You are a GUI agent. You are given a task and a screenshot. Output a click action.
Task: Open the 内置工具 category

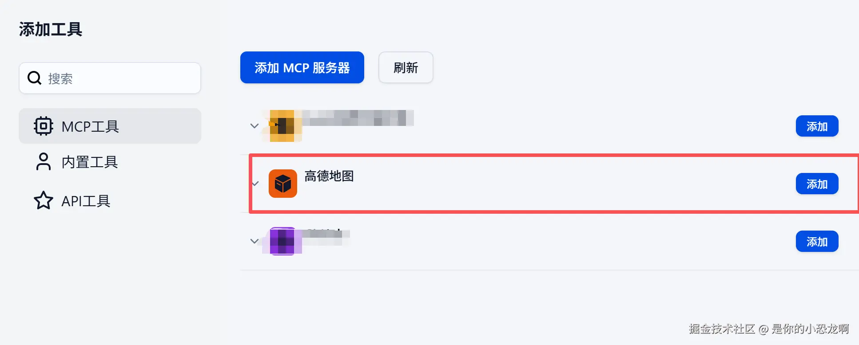coord(110,162)
